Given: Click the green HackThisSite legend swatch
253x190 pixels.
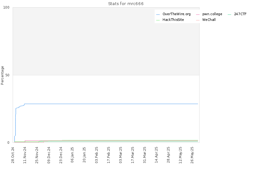Looking at the screenshot, I should (158, 20).
